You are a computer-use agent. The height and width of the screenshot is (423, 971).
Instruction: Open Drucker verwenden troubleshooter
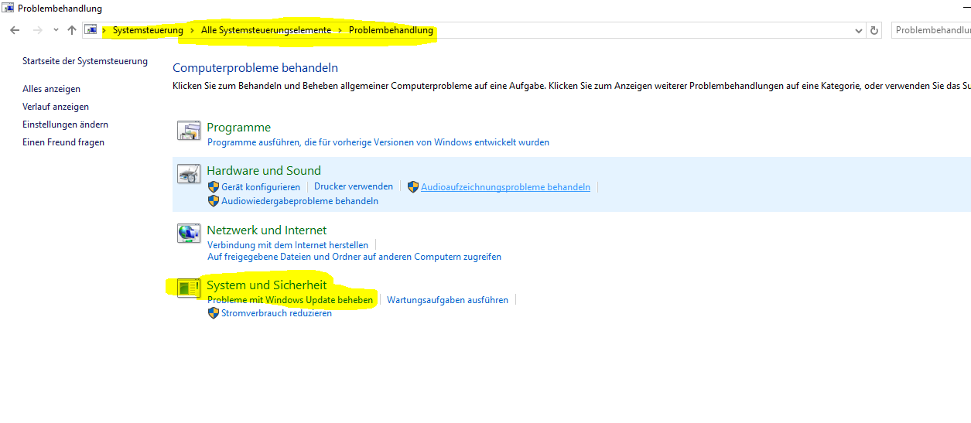[354, 186]
